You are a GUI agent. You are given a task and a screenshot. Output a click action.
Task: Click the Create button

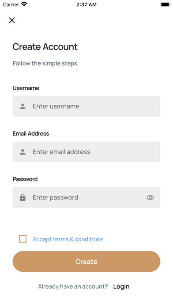[86, 262]
